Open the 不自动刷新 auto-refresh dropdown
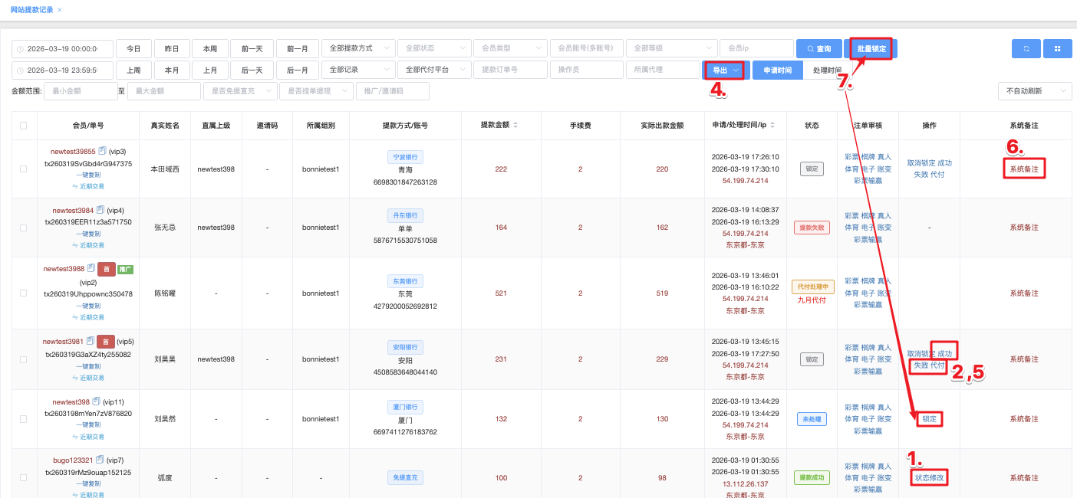This screenshot has width=1077, height=498. [x=1034, y=91]
